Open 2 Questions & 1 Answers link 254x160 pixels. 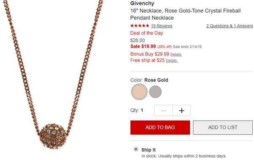click(230, 26)
